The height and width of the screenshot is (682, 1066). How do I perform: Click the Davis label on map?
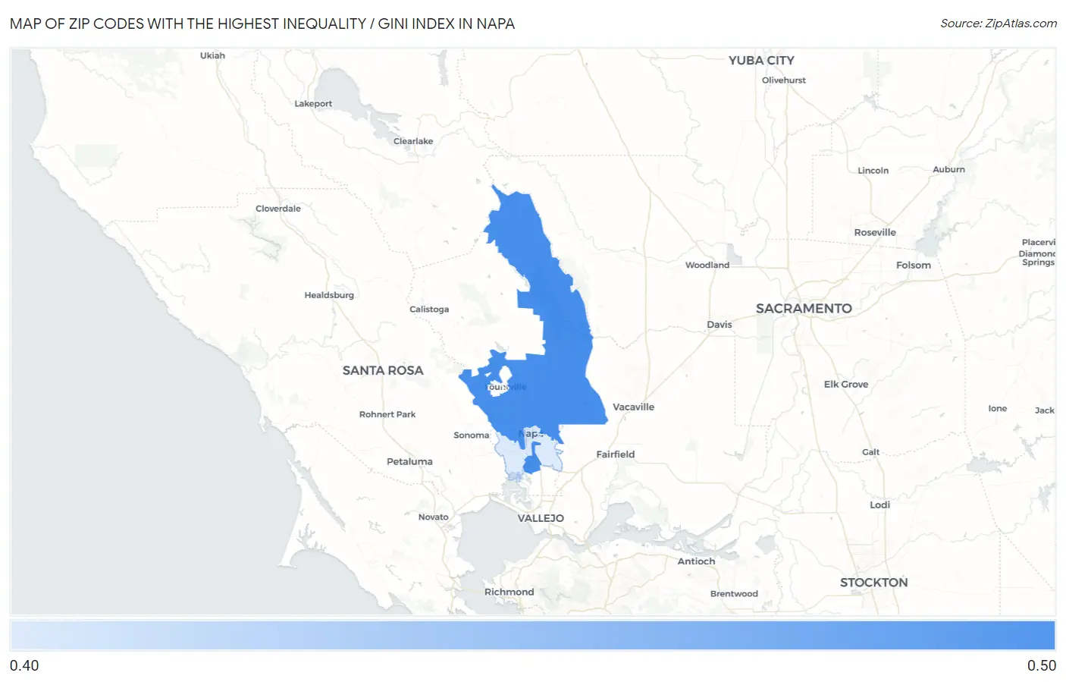pos(720,325)
